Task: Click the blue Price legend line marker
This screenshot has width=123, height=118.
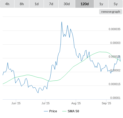Action: click(46, 111)
